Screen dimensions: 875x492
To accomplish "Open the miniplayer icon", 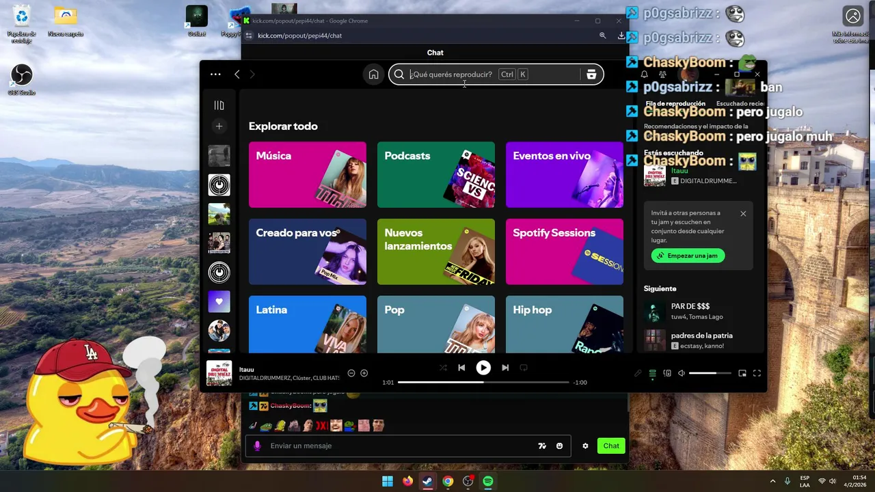I will pyautogui.click(x=742, y=373).
